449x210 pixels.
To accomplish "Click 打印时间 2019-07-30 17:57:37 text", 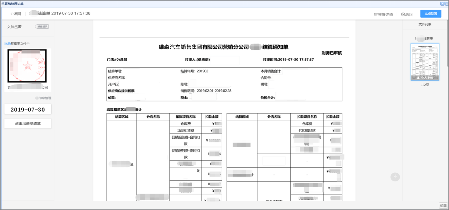I will [x=288, y=60].
